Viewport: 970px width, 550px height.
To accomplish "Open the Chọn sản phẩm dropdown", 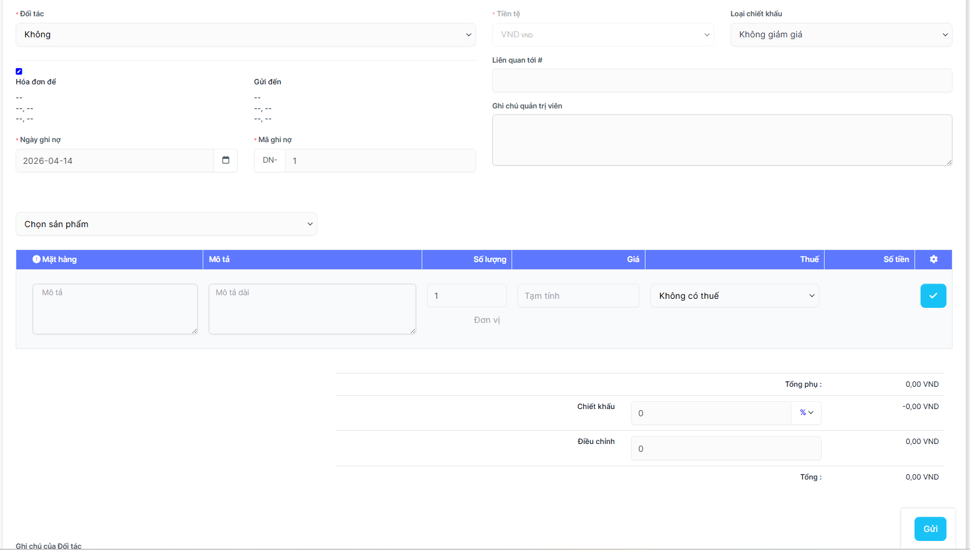I will [166, 224].
